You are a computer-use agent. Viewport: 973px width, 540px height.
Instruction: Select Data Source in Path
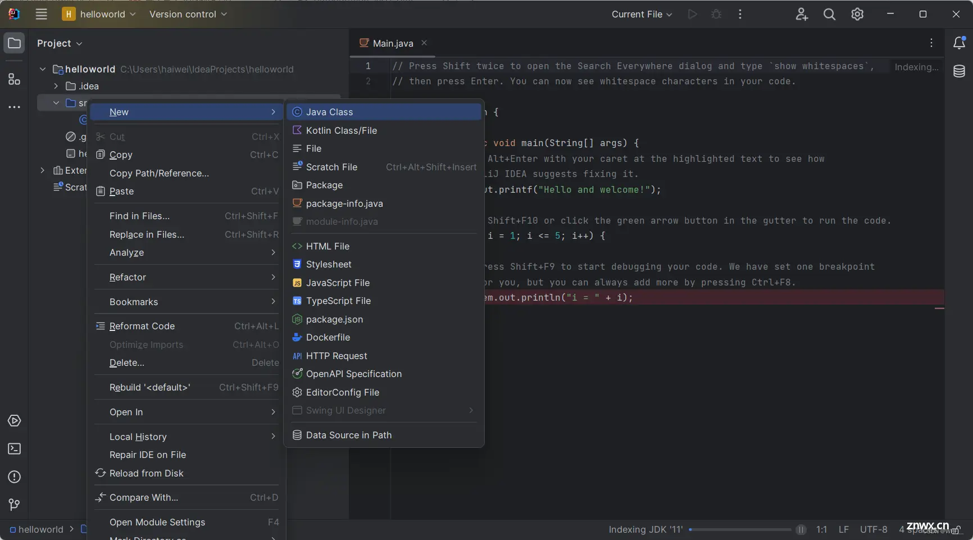(x=384, y=435)
